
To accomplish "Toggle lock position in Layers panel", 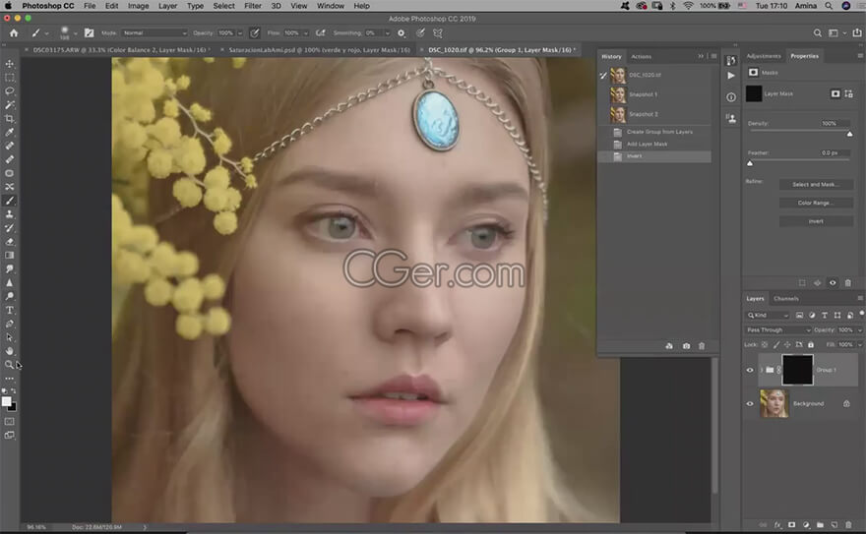I will pos(787,345).
